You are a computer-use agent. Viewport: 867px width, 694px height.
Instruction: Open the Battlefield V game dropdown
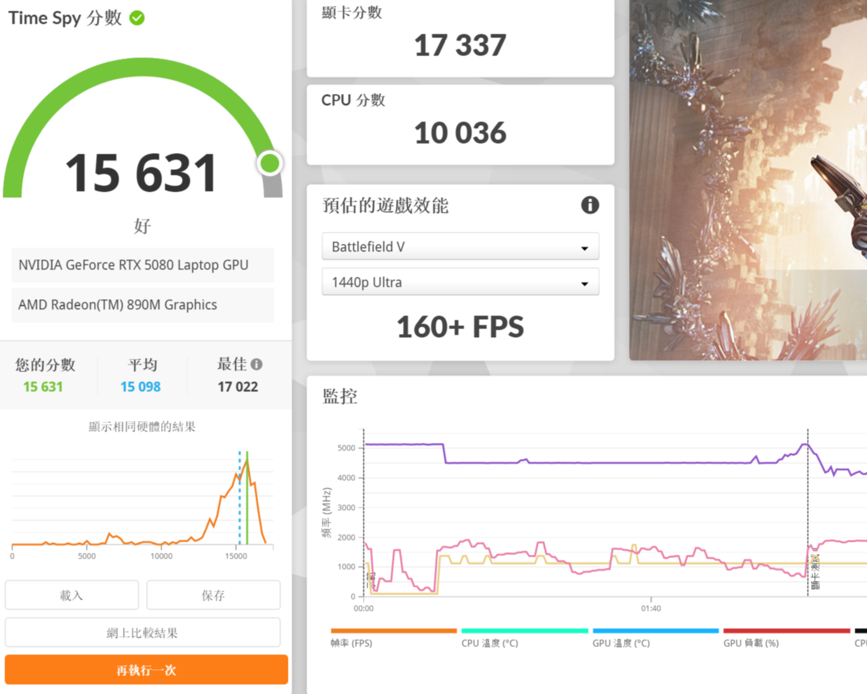point(460,247)
